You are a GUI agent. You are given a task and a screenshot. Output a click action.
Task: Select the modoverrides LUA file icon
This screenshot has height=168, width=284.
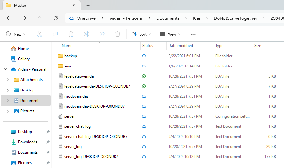pos(61,96)
